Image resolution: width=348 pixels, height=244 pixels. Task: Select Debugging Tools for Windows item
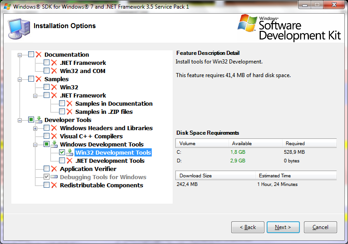pos(103,177)
